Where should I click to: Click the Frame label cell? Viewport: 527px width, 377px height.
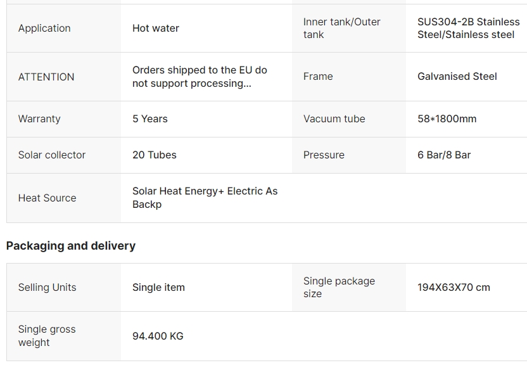318,76
